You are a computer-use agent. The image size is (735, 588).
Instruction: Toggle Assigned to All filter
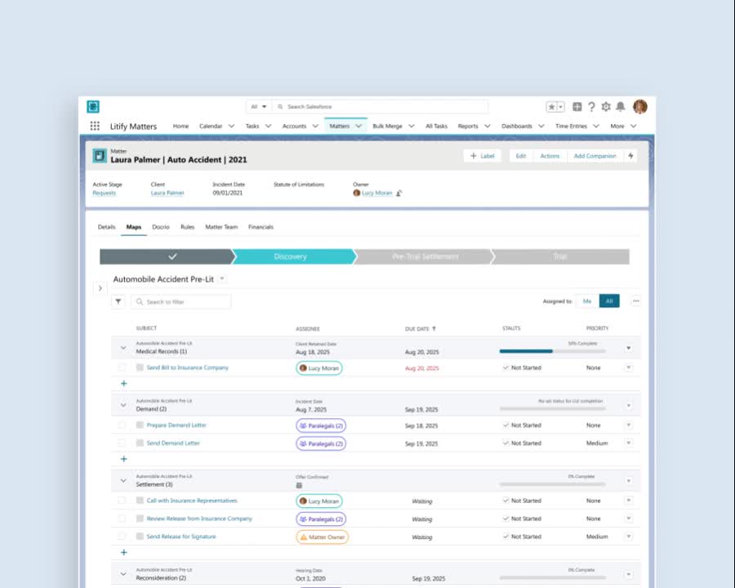(609, 301)
